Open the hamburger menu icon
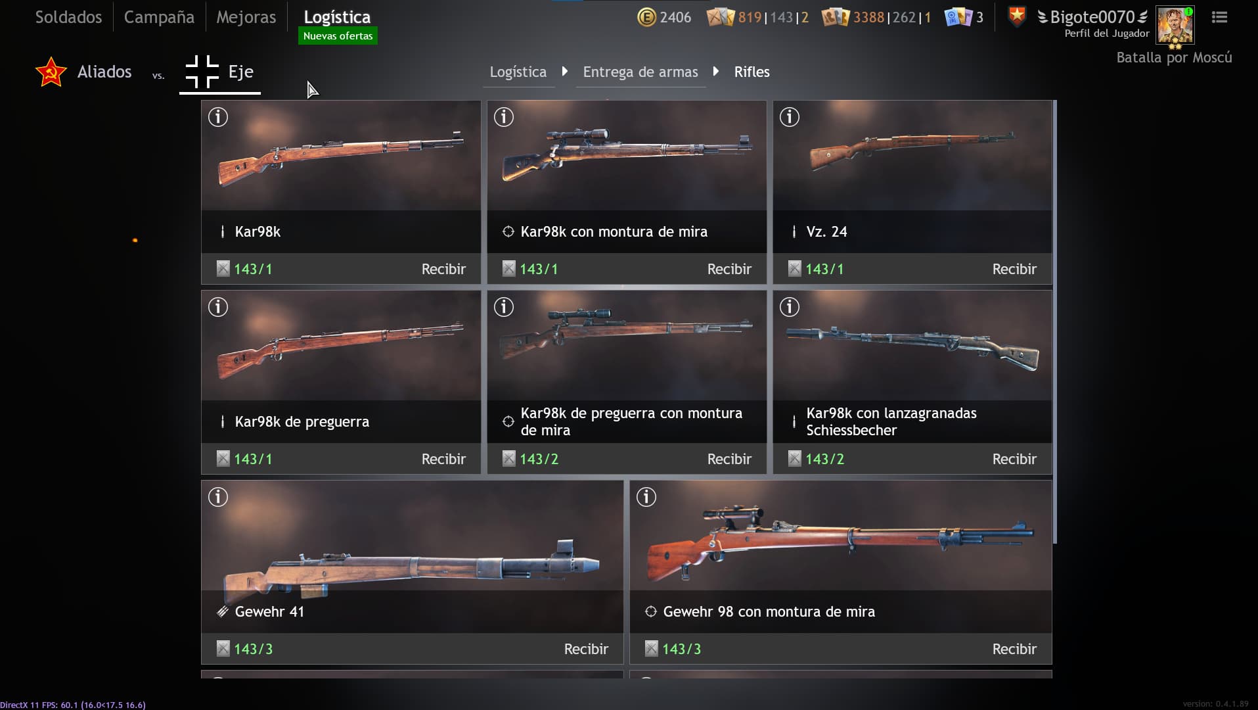1258x710 pixels. coord(1219,17)
